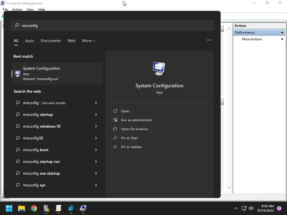Open the volume tray icon
The image size is (287, 215).
(x=251, y=208)
